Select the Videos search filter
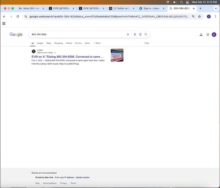The image size is (220, 188). pyautogui.click(x=69, y=43)
